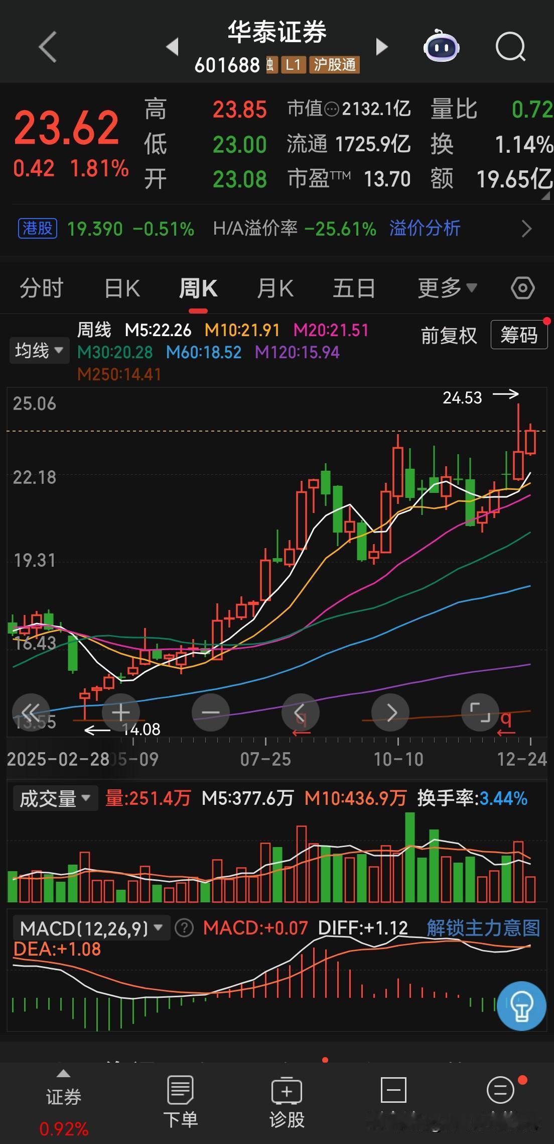
Task: Tap the 24.53 high price marker
Action: (x=462, y=398)
